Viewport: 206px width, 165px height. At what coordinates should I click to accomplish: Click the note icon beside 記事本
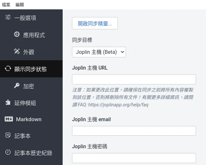pyautogui.click(x=8, y=136)
